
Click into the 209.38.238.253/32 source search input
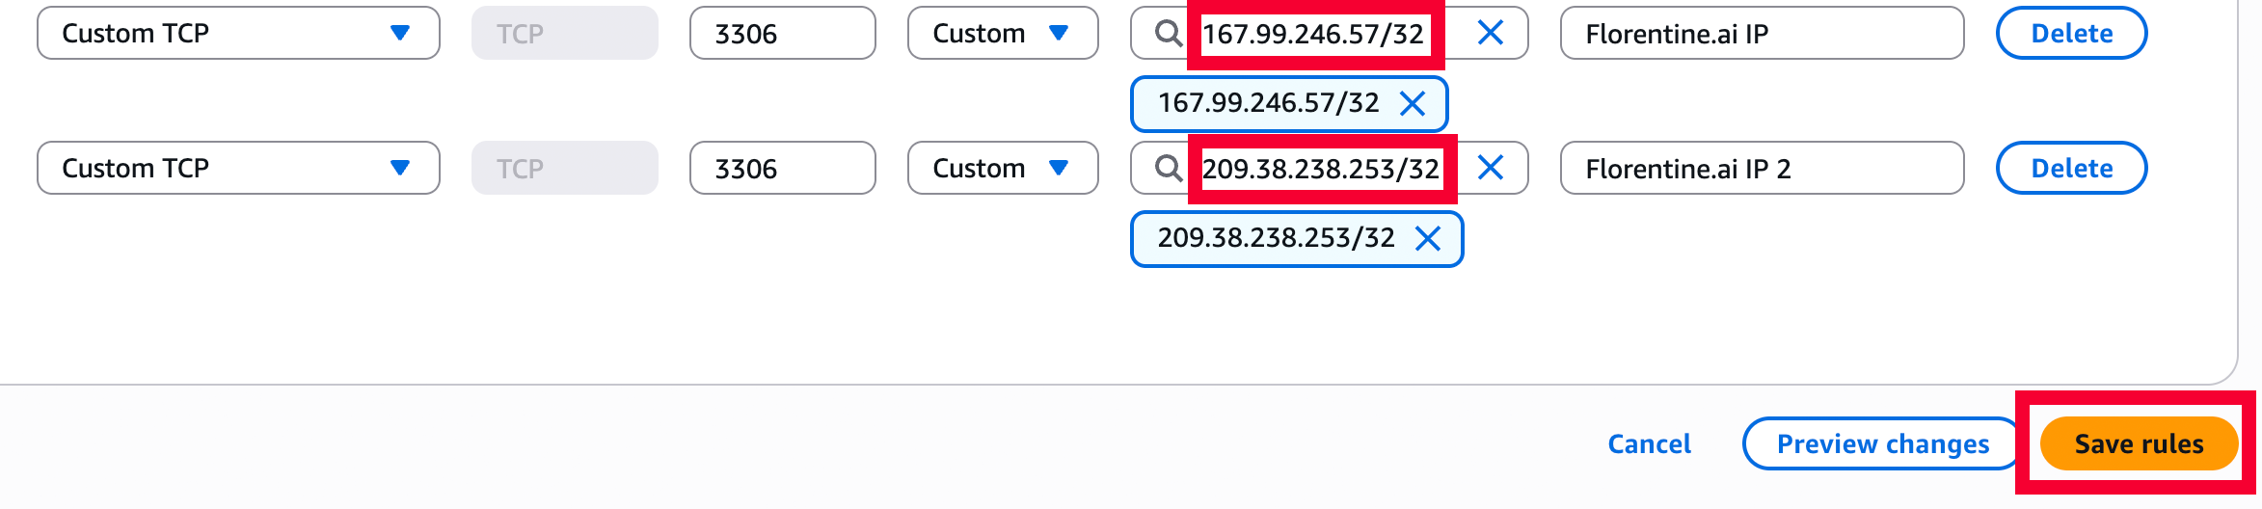click(x=1320, y=169)
